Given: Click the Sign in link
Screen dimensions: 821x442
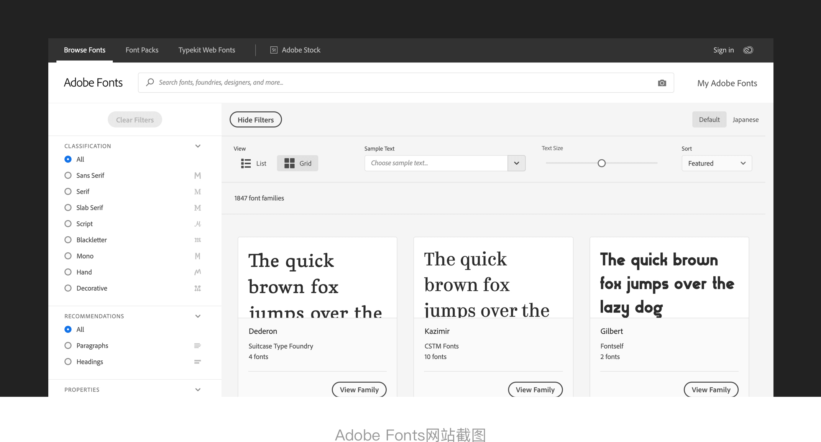Looking at the screenshot, I should pos(723,50).
